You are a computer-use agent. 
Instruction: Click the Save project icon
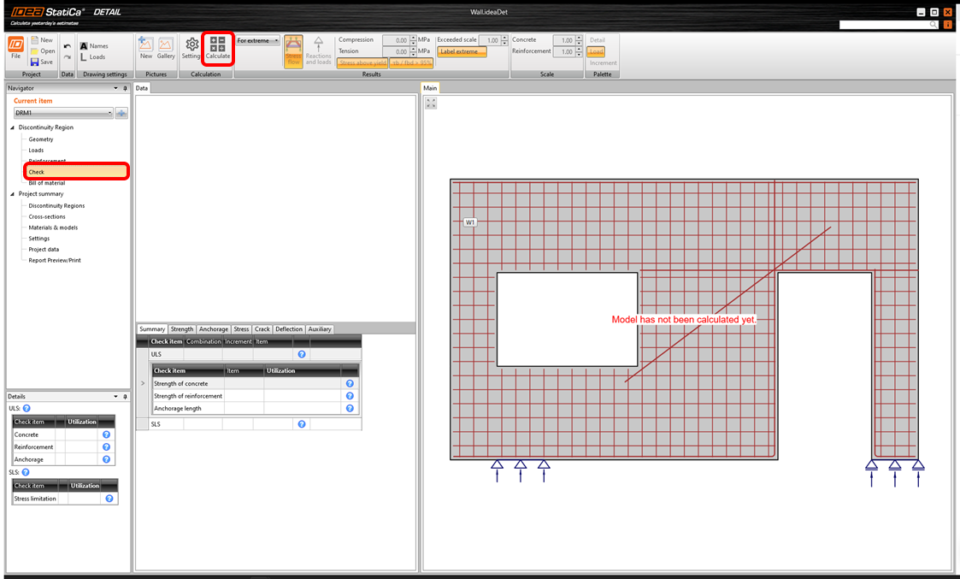[x=35, y=62]
